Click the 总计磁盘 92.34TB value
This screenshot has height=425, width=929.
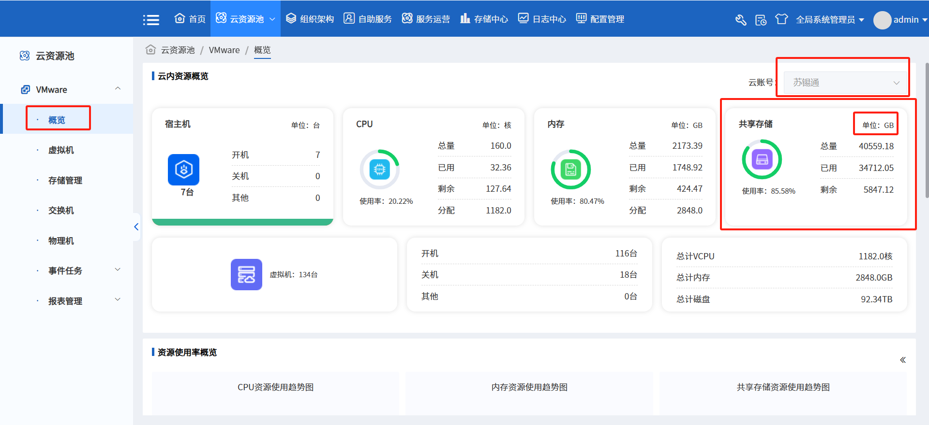pyautogui.click(x=876, y=299)
